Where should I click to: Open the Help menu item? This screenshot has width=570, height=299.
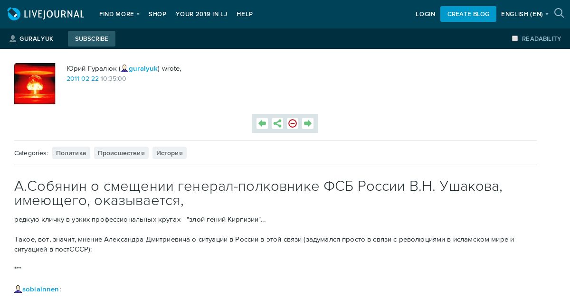click(245, 14)
